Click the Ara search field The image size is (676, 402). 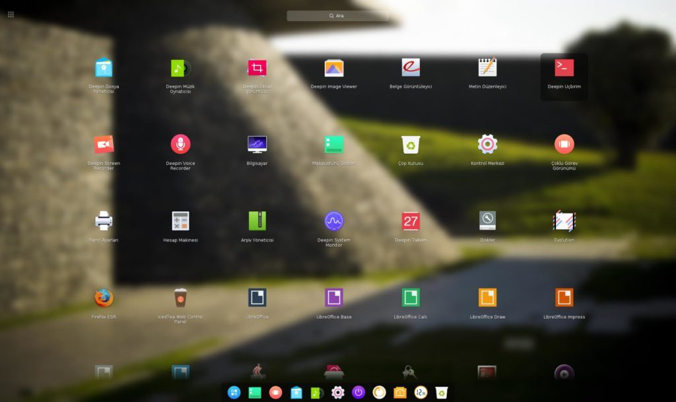(338, 15)
